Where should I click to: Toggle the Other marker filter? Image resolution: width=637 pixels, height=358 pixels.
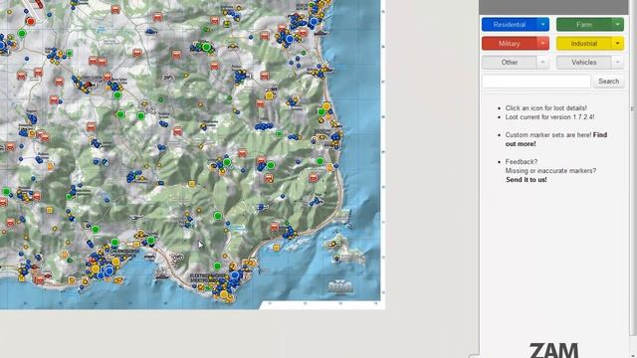click(510, 62)
